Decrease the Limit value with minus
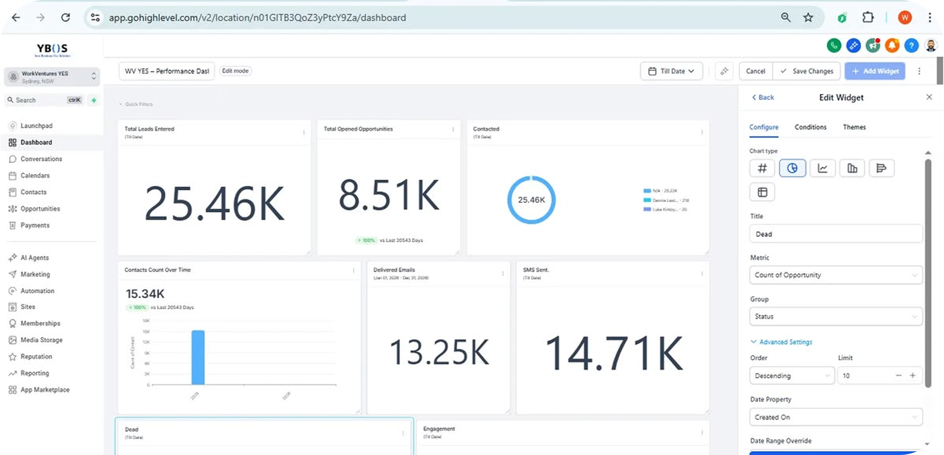This screenshot has width=944, height=455. click(x=898, y=376)
